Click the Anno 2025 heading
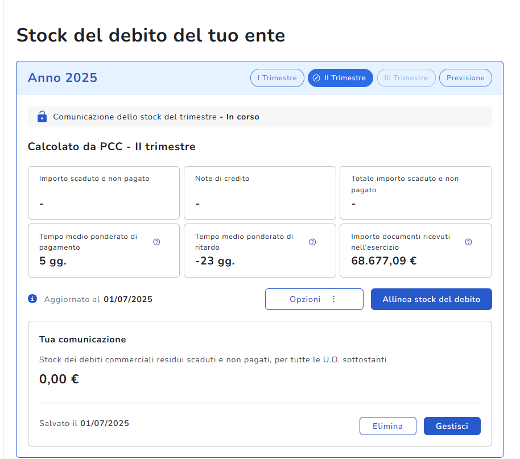Viewport: 520px width, 459px height. (x=63, y=78)
